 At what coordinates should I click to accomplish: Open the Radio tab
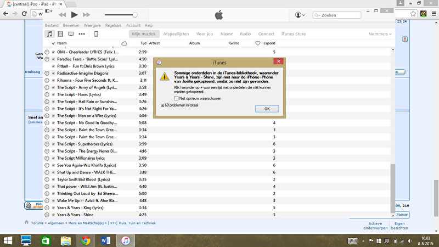coord(245,34)
